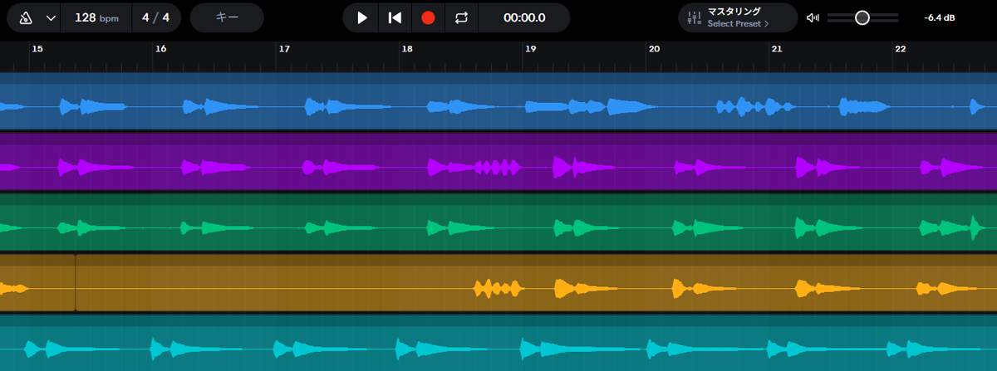997x371 pixels.
Task: Jump to bar 22 on the ruler
Action: click(901, 49)
